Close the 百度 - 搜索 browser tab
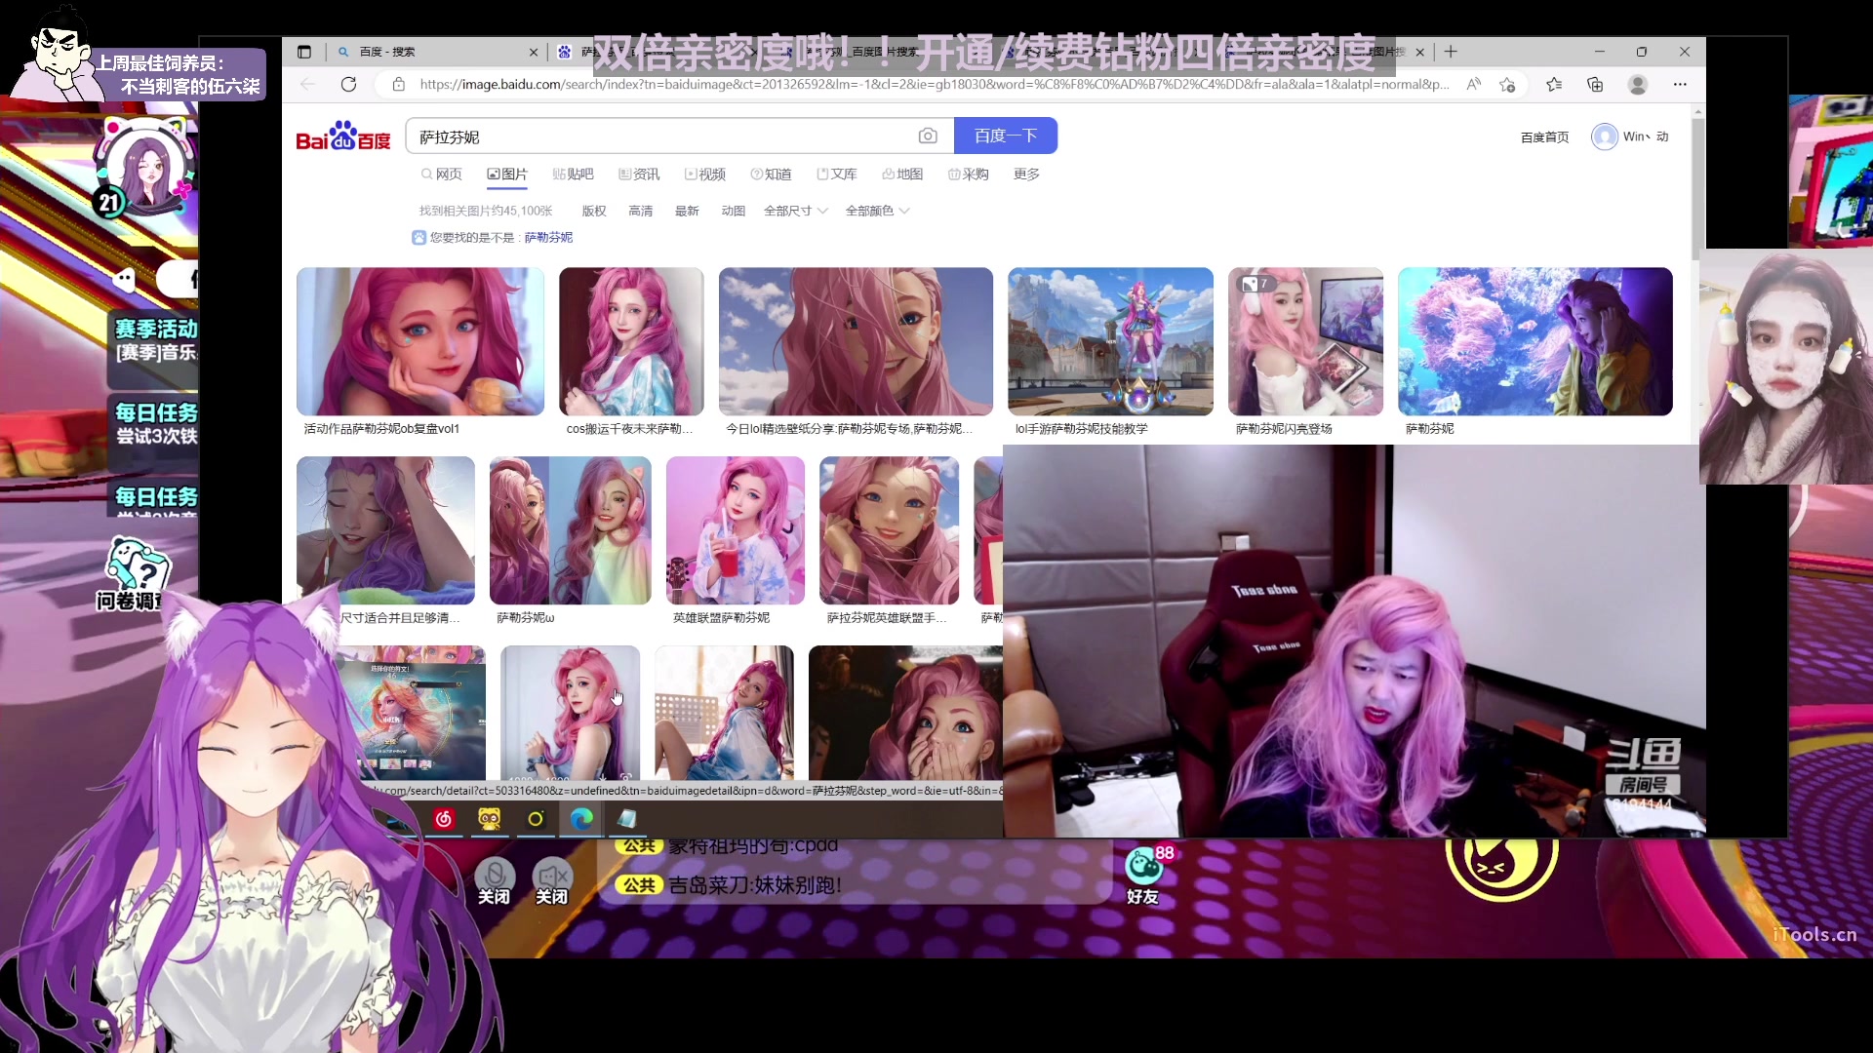Viewport: 1873px width, 1053px height. [534, 52]
